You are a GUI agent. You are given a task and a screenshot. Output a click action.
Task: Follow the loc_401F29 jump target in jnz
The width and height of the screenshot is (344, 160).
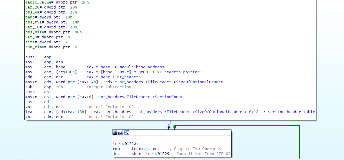pos(158,154)
